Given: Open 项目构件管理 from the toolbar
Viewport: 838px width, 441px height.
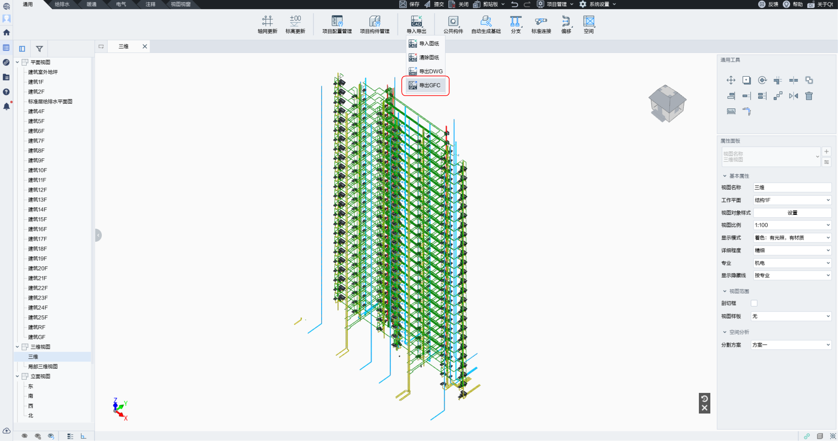Looking at the screenshot, I should 374,24.
